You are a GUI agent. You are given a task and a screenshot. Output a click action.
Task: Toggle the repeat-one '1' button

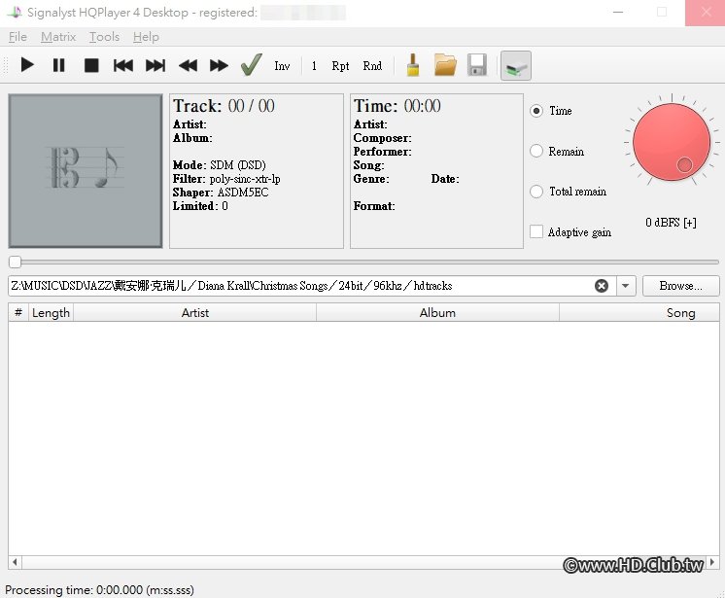pos(314,66)
